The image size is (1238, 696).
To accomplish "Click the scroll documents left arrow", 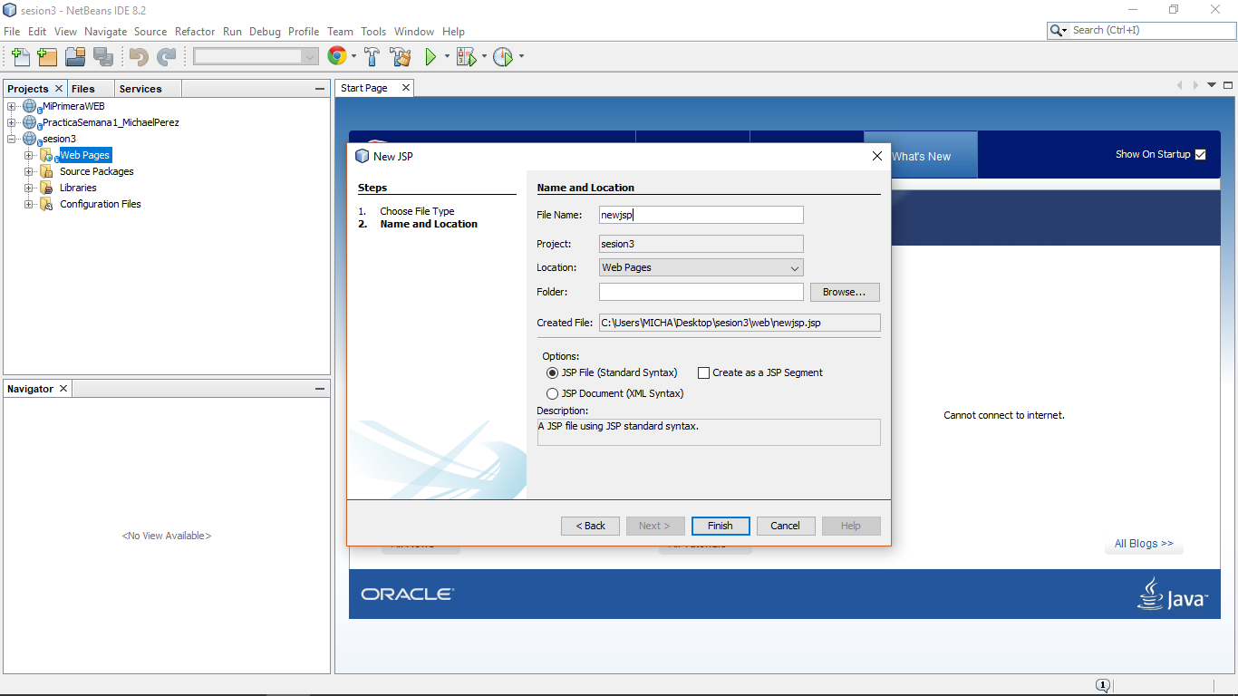I will click(1180, 85).
